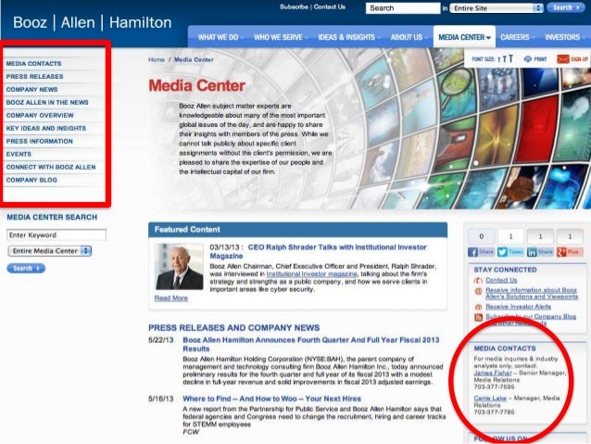This screenshot has width=591, height=444.
Task: Click the Booz Allen Hamilton logo
Action: coord(93,22)
